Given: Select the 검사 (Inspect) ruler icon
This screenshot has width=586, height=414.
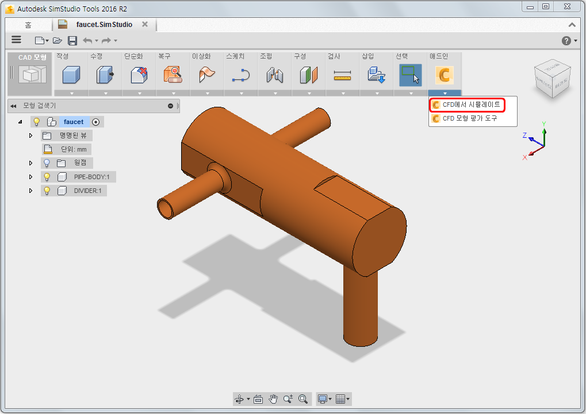Looking at the screenshot, I should 343,75.
